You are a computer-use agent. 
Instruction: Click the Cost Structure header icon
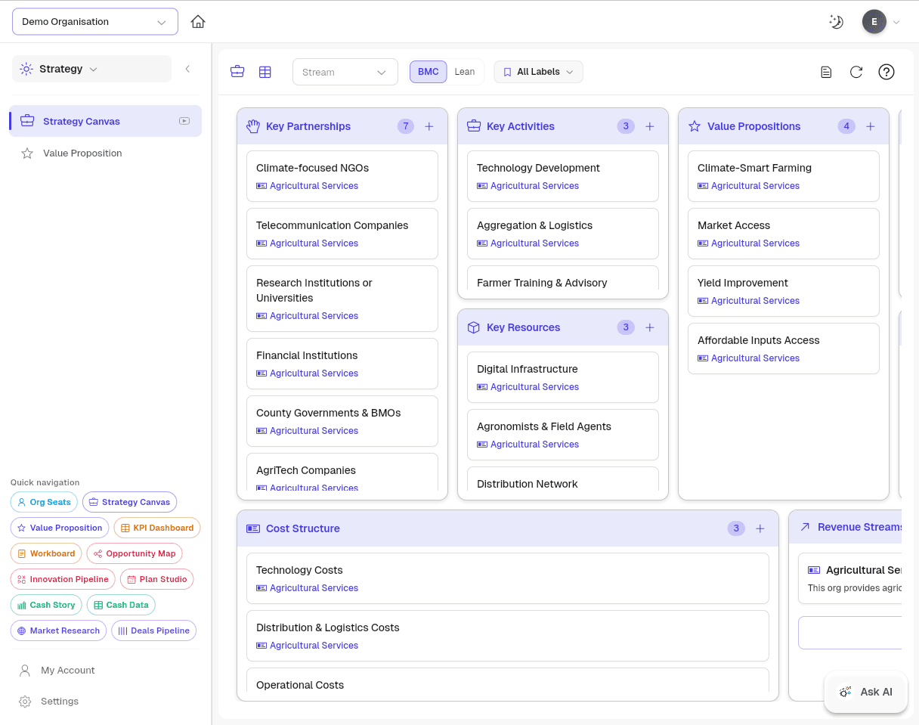click(253, 528)
